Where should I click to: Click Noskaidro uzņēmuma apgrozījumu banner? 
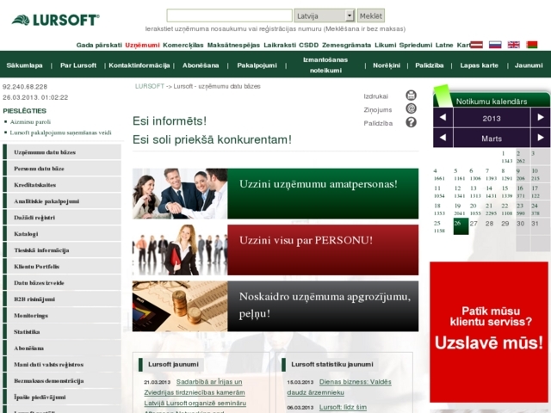tap(275, 306)
